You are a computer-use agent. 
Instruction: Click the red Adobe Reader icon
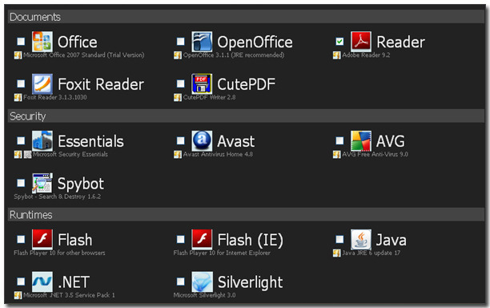(x=361, y=42)
